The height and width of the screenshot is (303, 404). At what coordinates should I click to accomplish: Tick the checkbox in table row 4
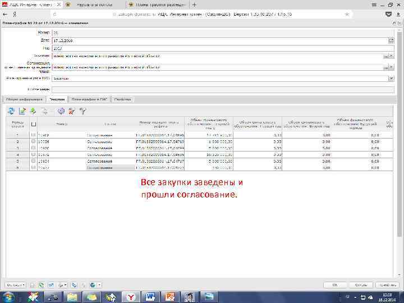click(33, 155)
